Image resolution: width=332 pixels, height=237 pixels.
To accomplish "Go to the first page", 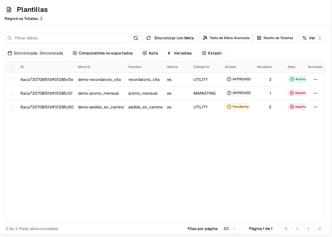I will (286, 229).
